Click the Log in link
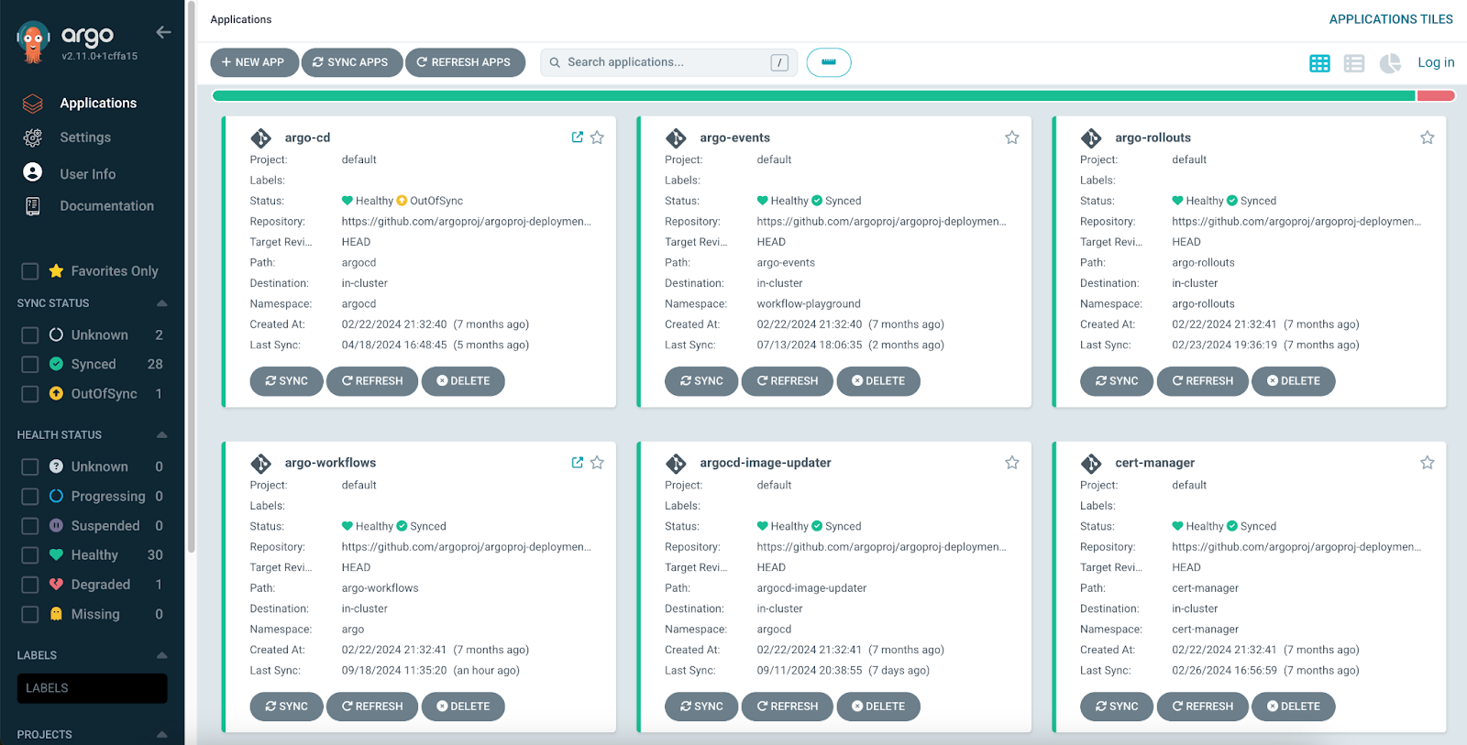 [x=1436, y=62]
